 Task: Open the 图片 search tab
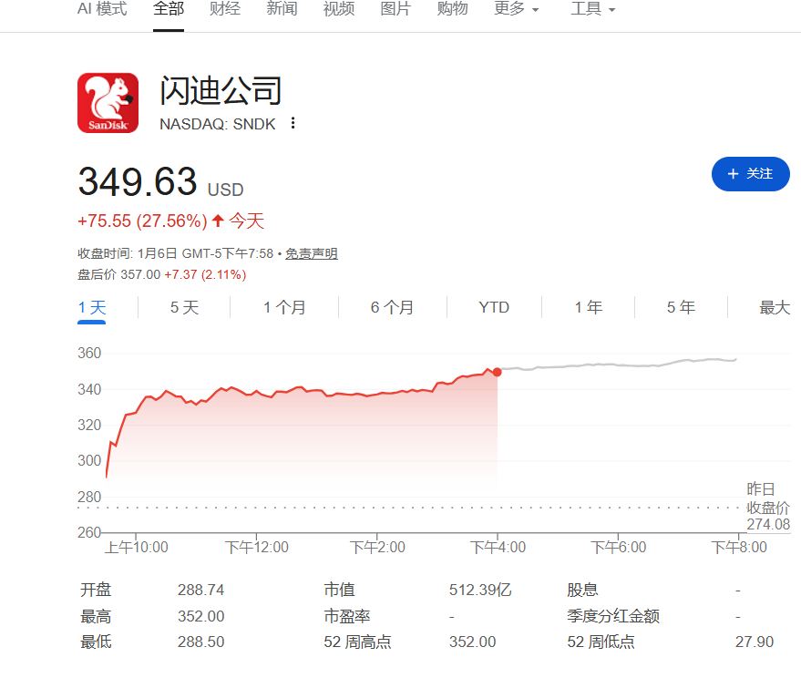coord(395,8)
